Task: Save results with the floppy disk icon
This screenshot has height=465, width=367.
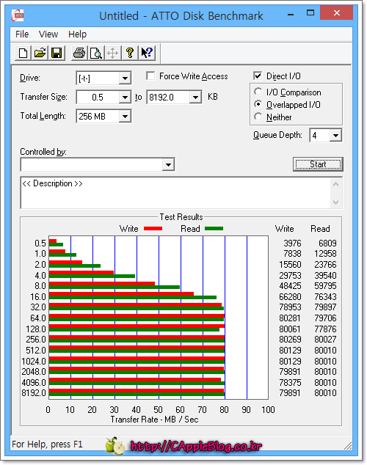Action: point(57,54)
